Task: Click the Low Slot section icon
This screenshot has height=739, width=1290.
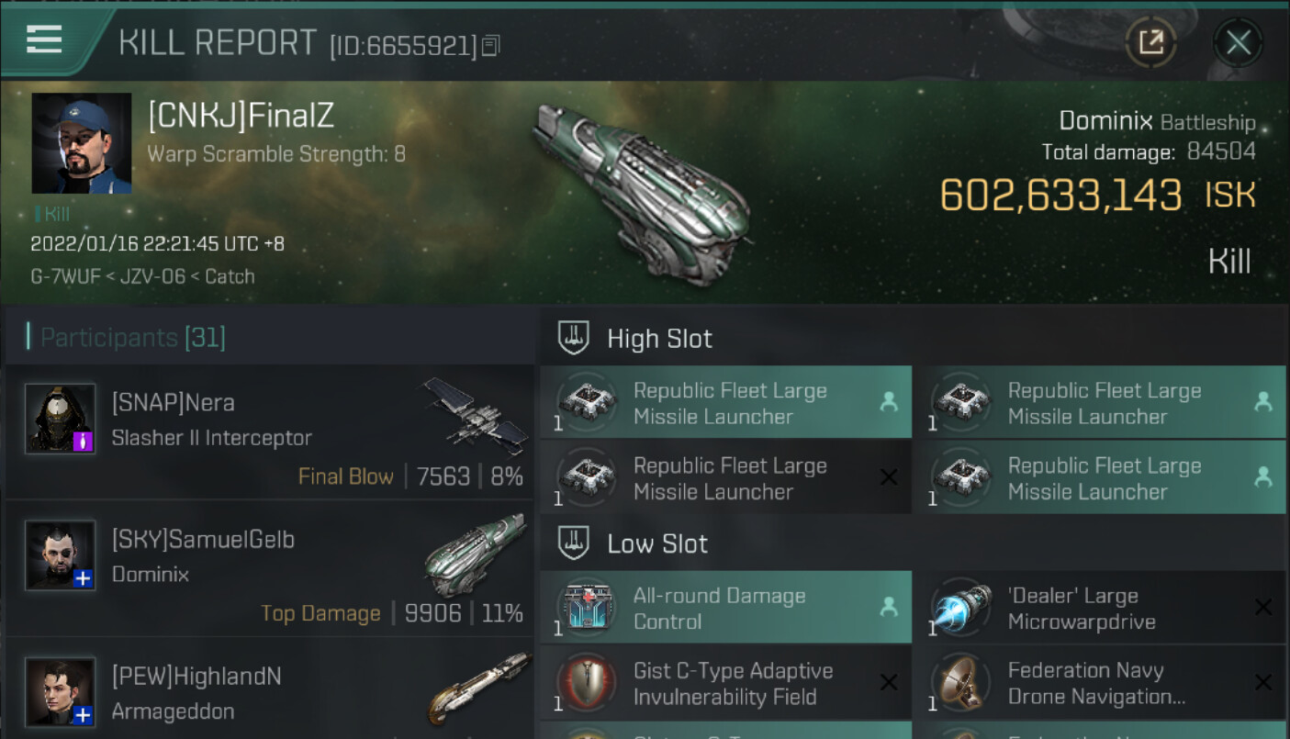Action: tap(573, 543)
